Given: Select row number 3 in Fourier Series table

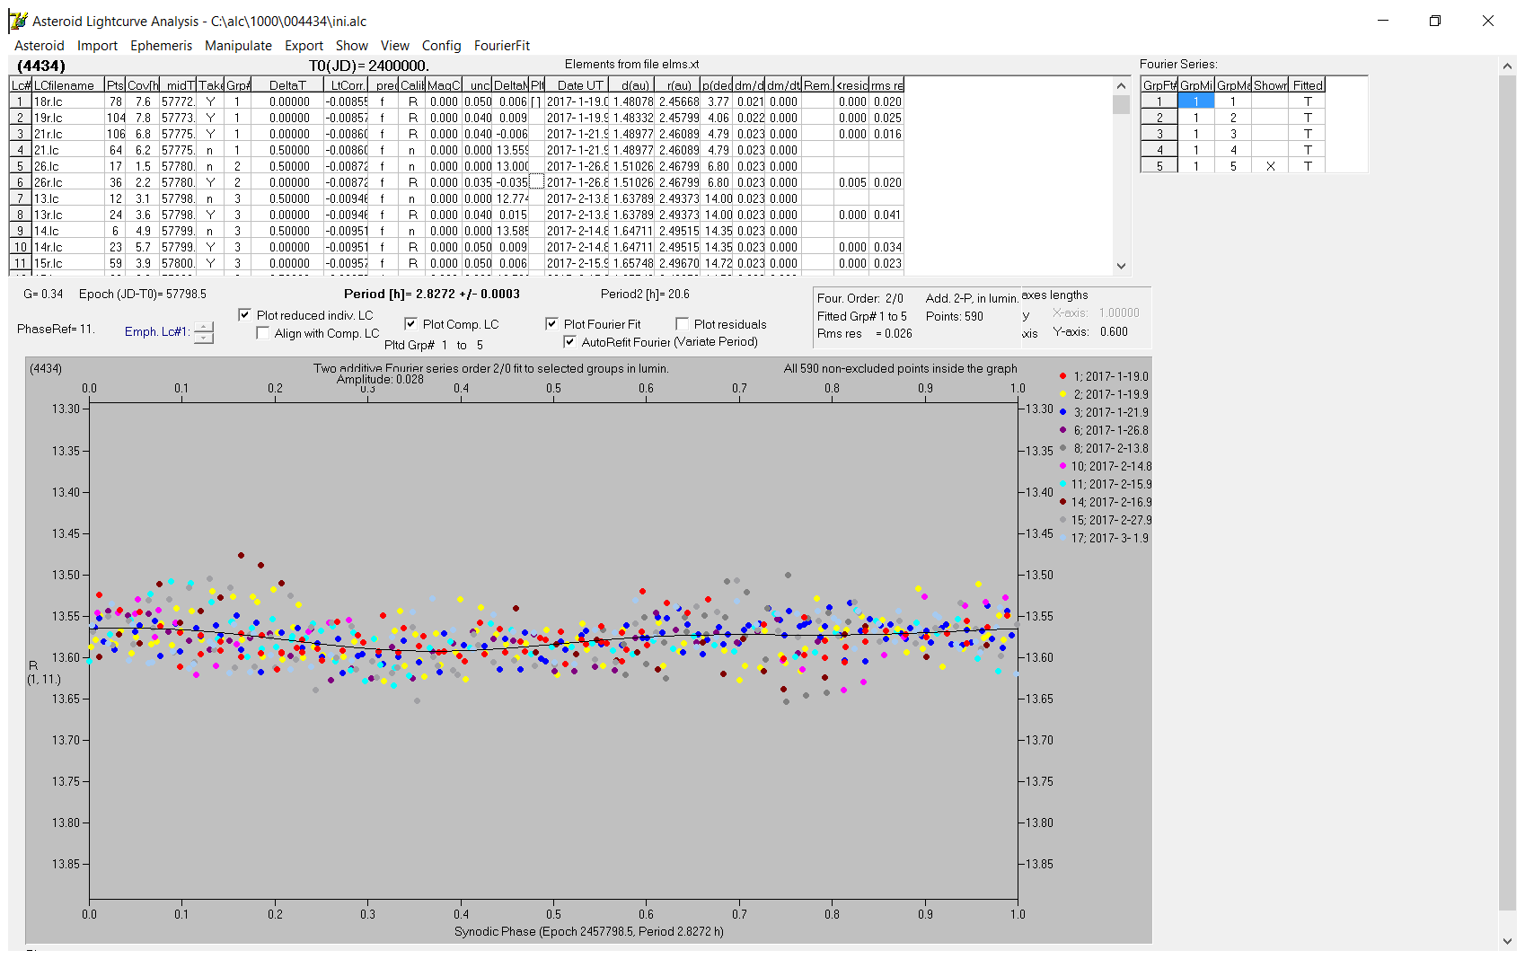Looking at the screenshot, I should (1159, 134).
